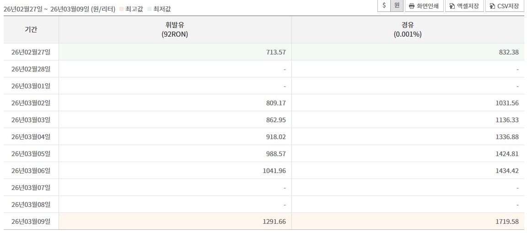Screen dimensions: 527x233
Task: Click the 기간 column header
Action: pyautogui.click(x=31, y=30)
